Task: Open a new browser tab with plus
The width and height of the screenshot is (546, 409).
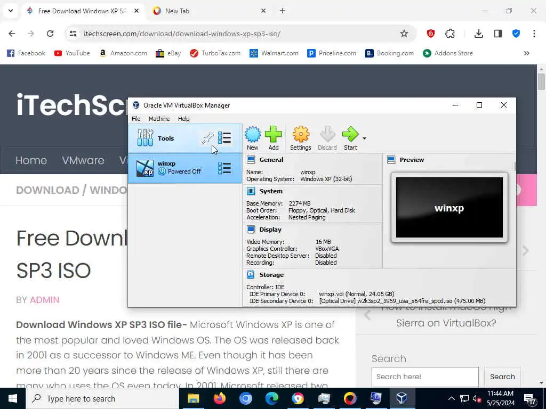Action: pyautogui.click(x=283, y=11)
